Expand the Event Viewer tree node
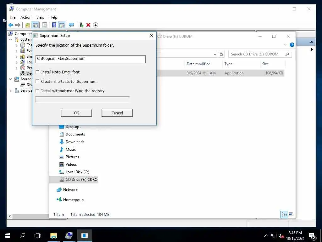The width and height of the screenshot is (322, 242). (x=16, y=51)
